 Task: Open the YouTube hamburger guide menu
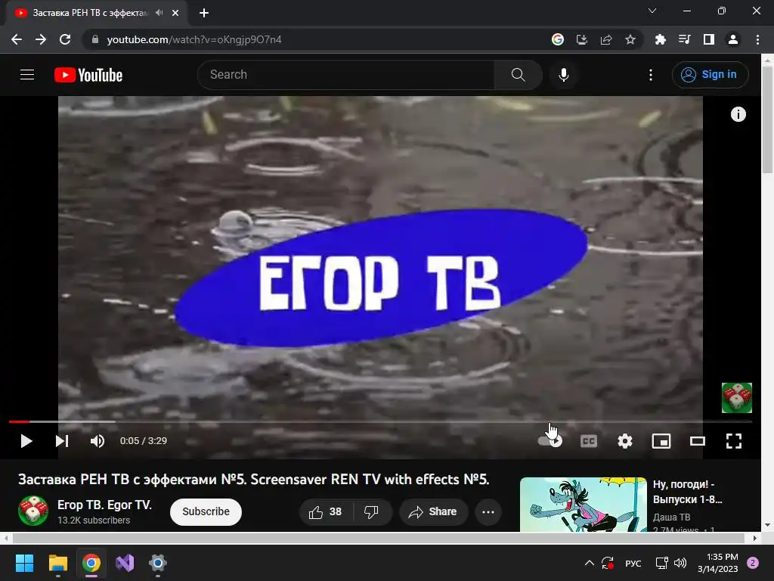pyautogui.click(x=27, y=75)
